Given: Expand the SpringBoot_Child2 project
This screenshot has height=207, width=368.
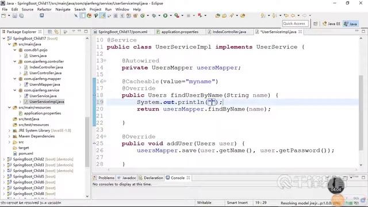Looking at the screenshot, I should pos(4,159).
